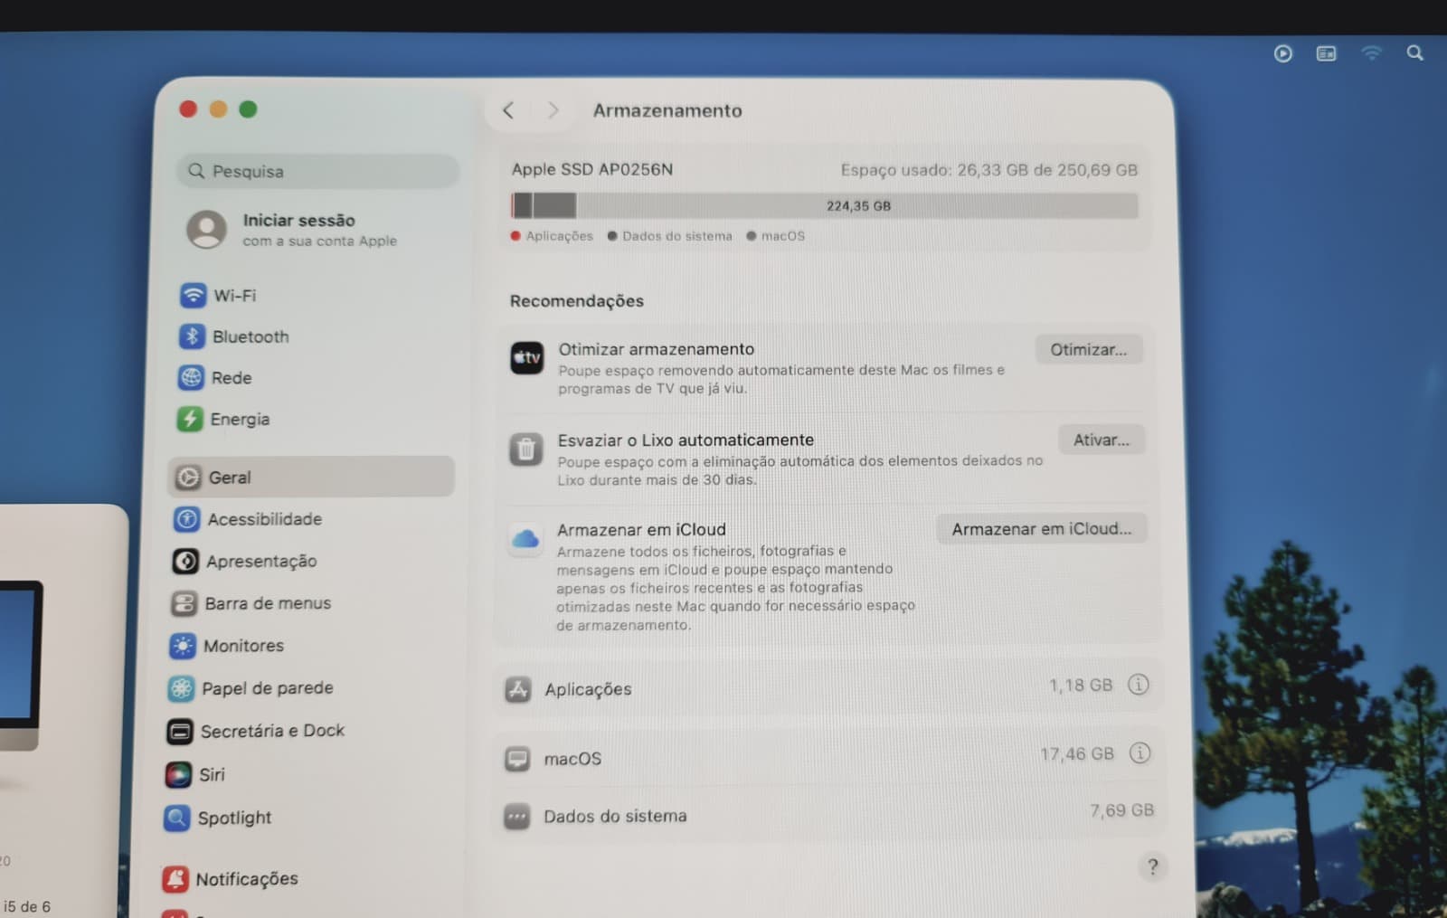Click Iniciar sessão com a sua conta Apple
Image resolution: width=1447 pixels, height=918 pixels.
(x=293, y=230)
